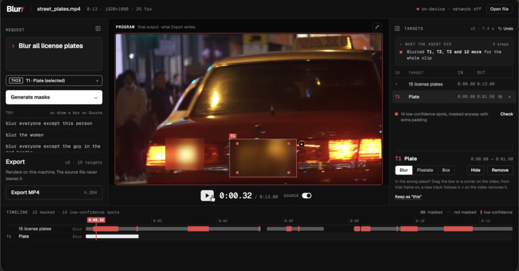Click the T1 Plate heading in the detail panel
The width and height of the screenshot is (519, 271).
pyautogui.click(x=406, y=159)
